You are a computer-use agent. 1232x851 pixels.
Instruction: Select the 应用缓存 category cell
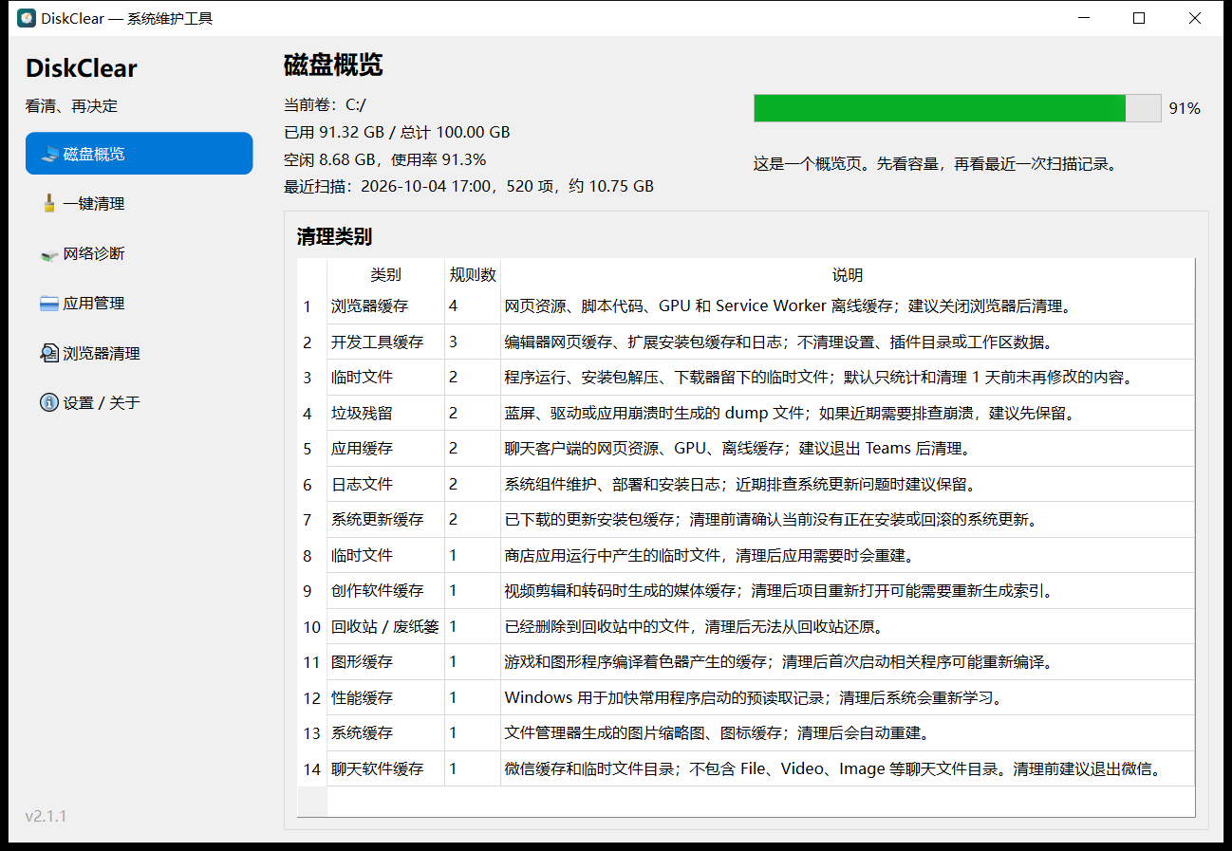385,449
